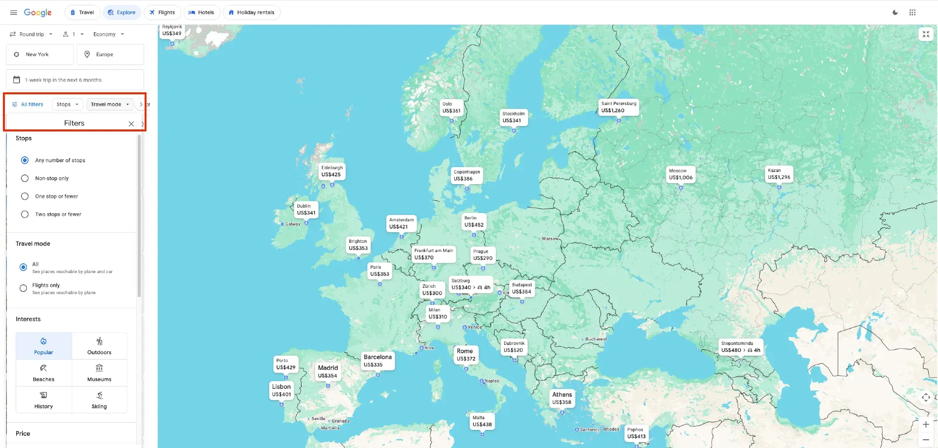Screen dimensions: 938x448
Task: Enable Flights only travel mode
Action: [23, 288]
